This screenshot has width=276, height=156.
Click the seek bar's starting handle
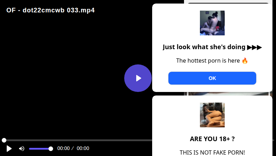pyautogui.click(x=4, y=140)
